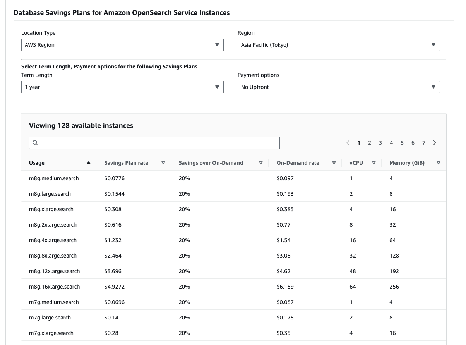This screenshot has width=466, height=345.
Task: Open the Term Length dropdown showing 1 year
Action: click(x=122, y=87)
